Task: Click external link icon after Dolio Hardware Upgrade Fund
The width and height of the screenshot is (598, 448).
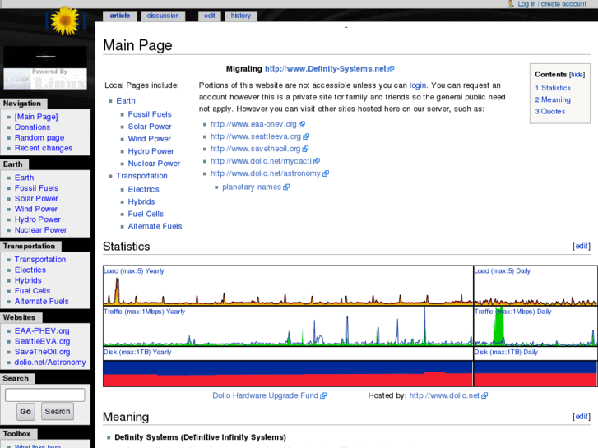Action: click(323, 396)
